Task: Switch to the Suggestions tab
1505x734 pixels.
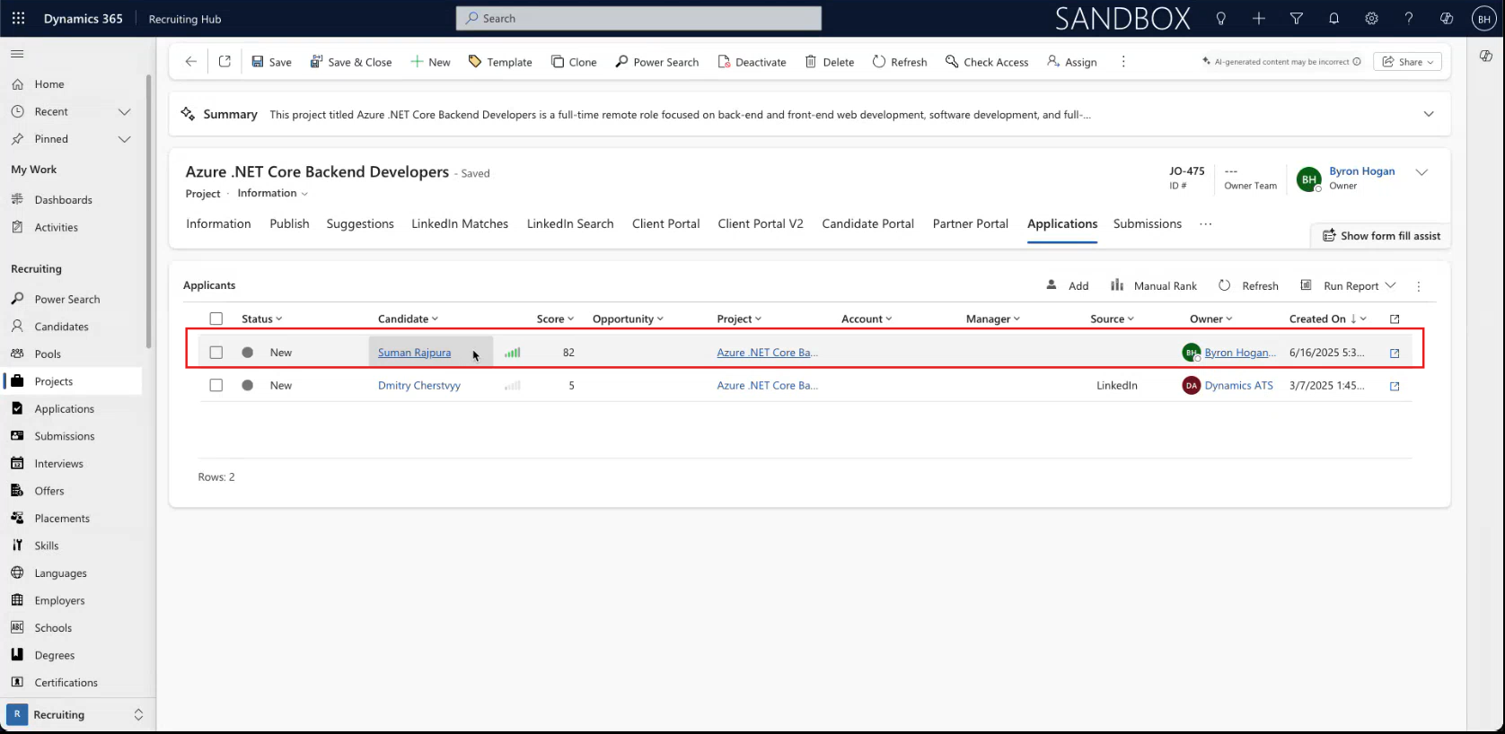Action: (x=360, y=223)
